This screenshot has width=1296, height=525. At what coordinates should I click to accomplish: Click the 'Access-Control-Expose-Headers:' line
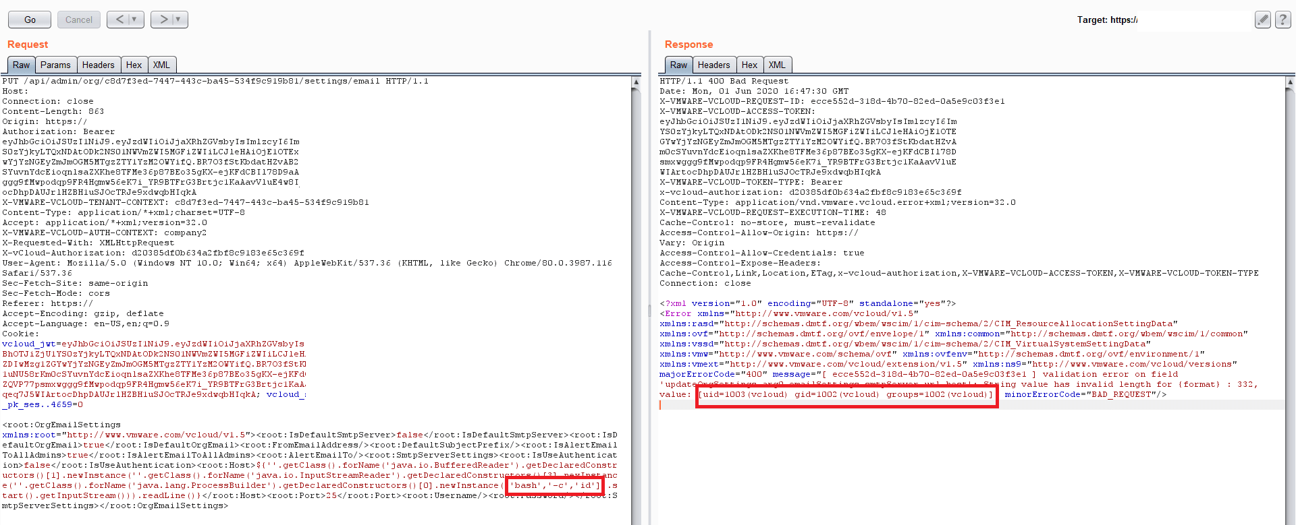[740, 263]
